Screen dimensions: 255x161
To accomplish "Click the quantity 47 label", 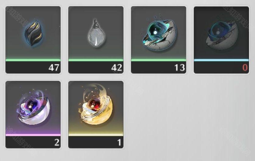I will (x=54, y=68).
